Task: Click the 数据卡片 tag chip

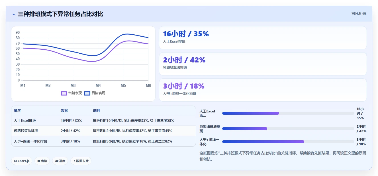Action: 81,161
